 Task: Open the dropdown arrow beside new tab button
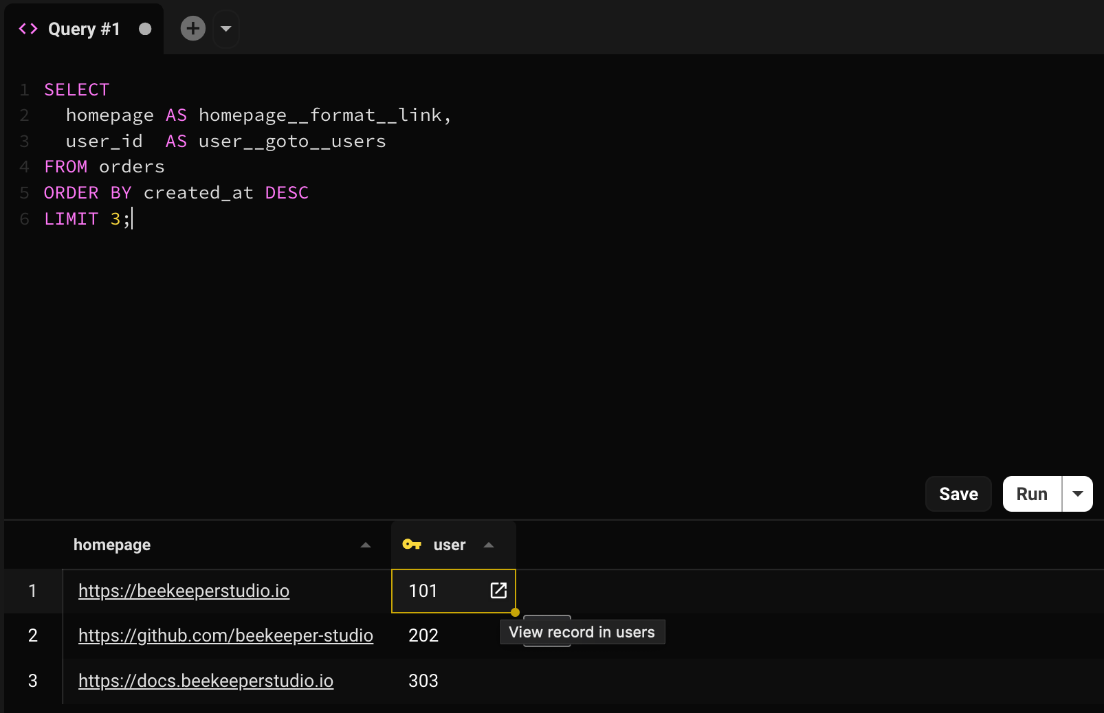(x=225, y=29)
